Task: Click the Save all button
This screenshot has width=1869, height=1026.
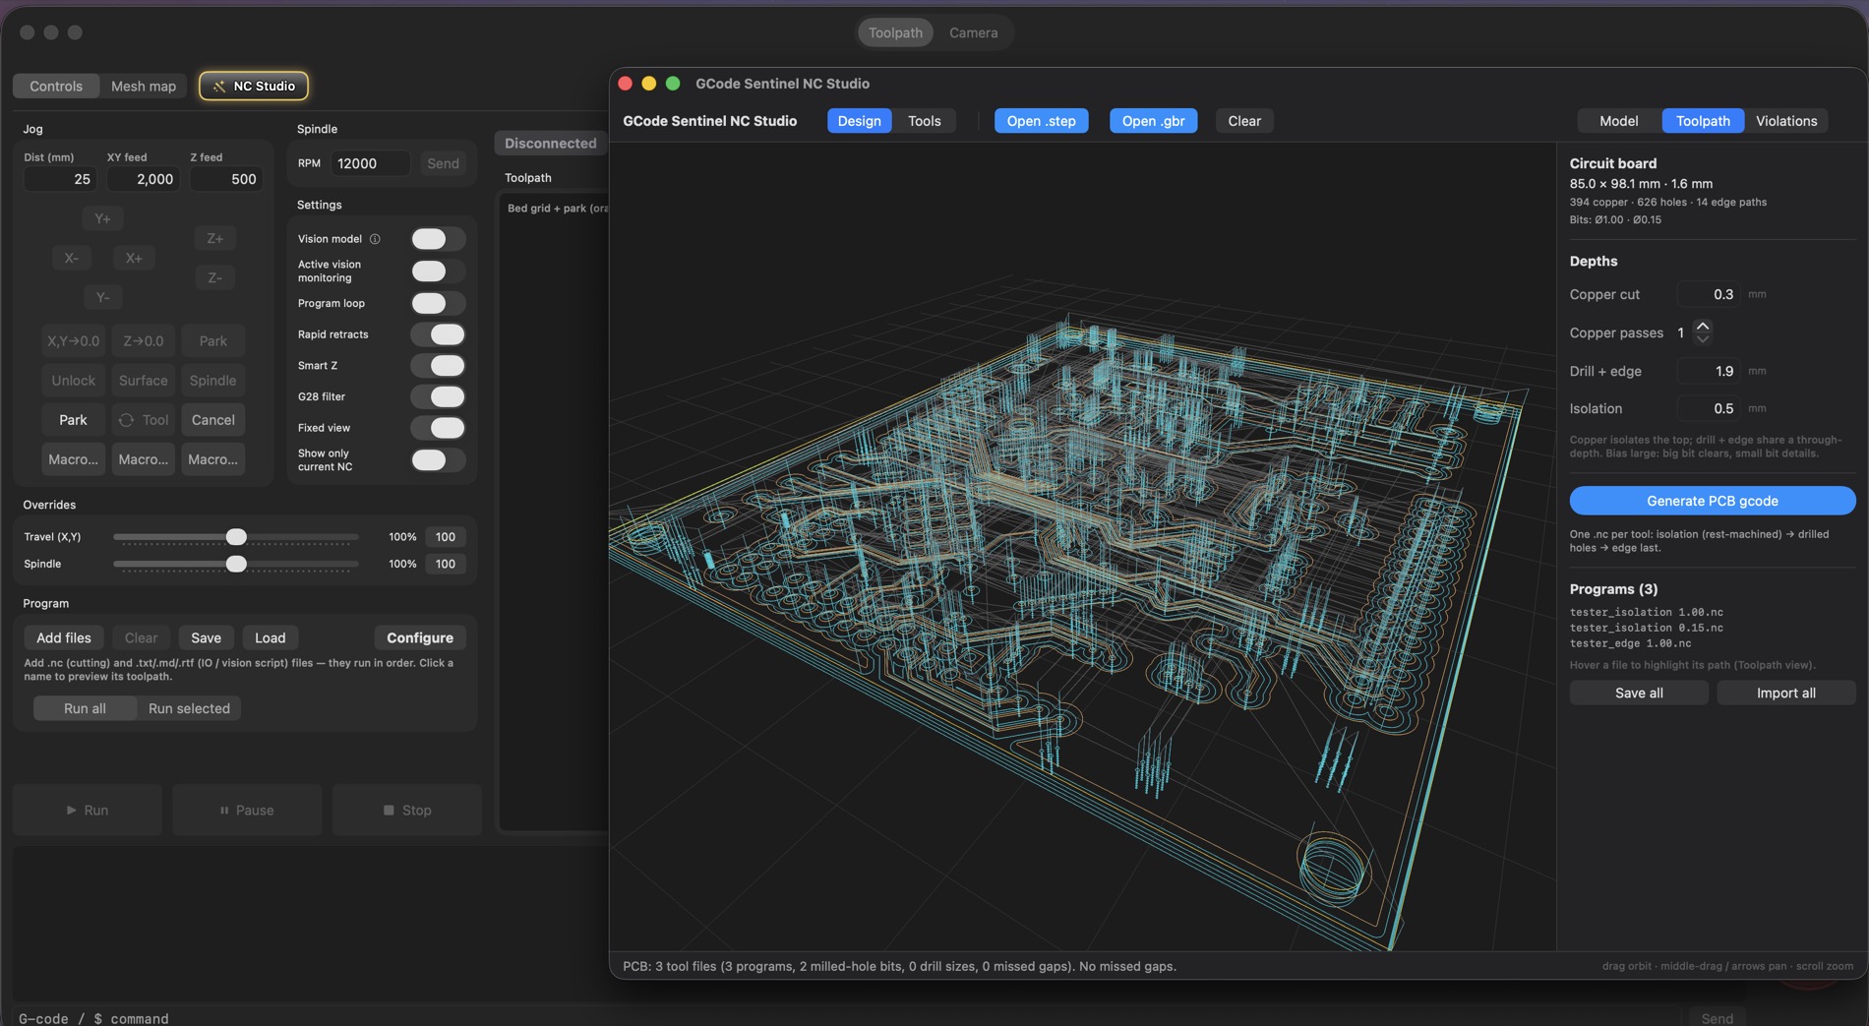Action: (x=1639, y=694)
